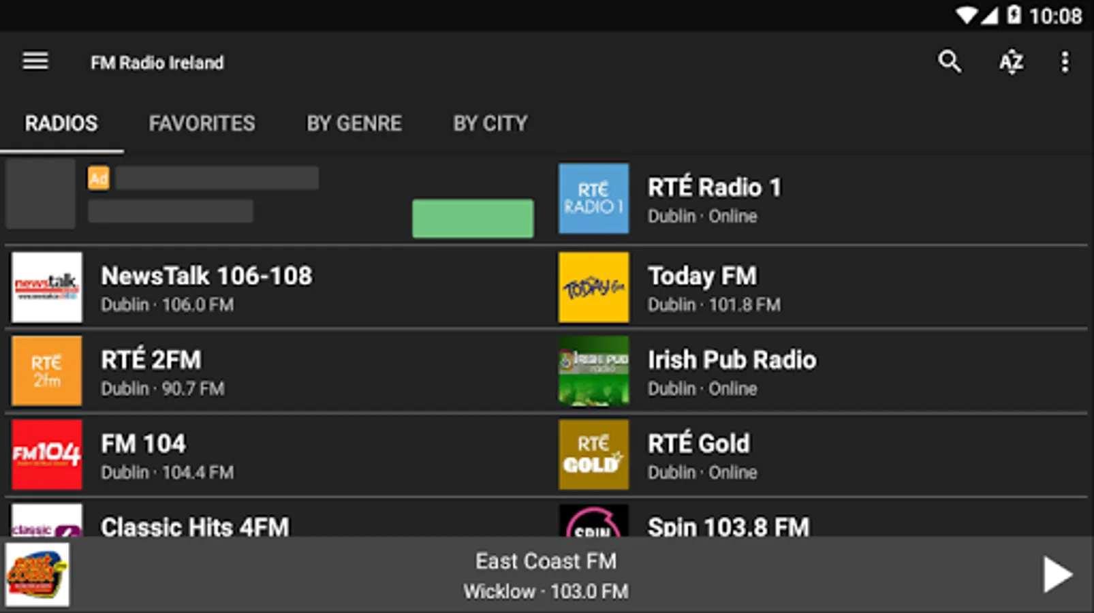Viewport: 1094px width, 613px height.
Task: Select the Spin 103.8 FM logo
Action: (593, 520)
